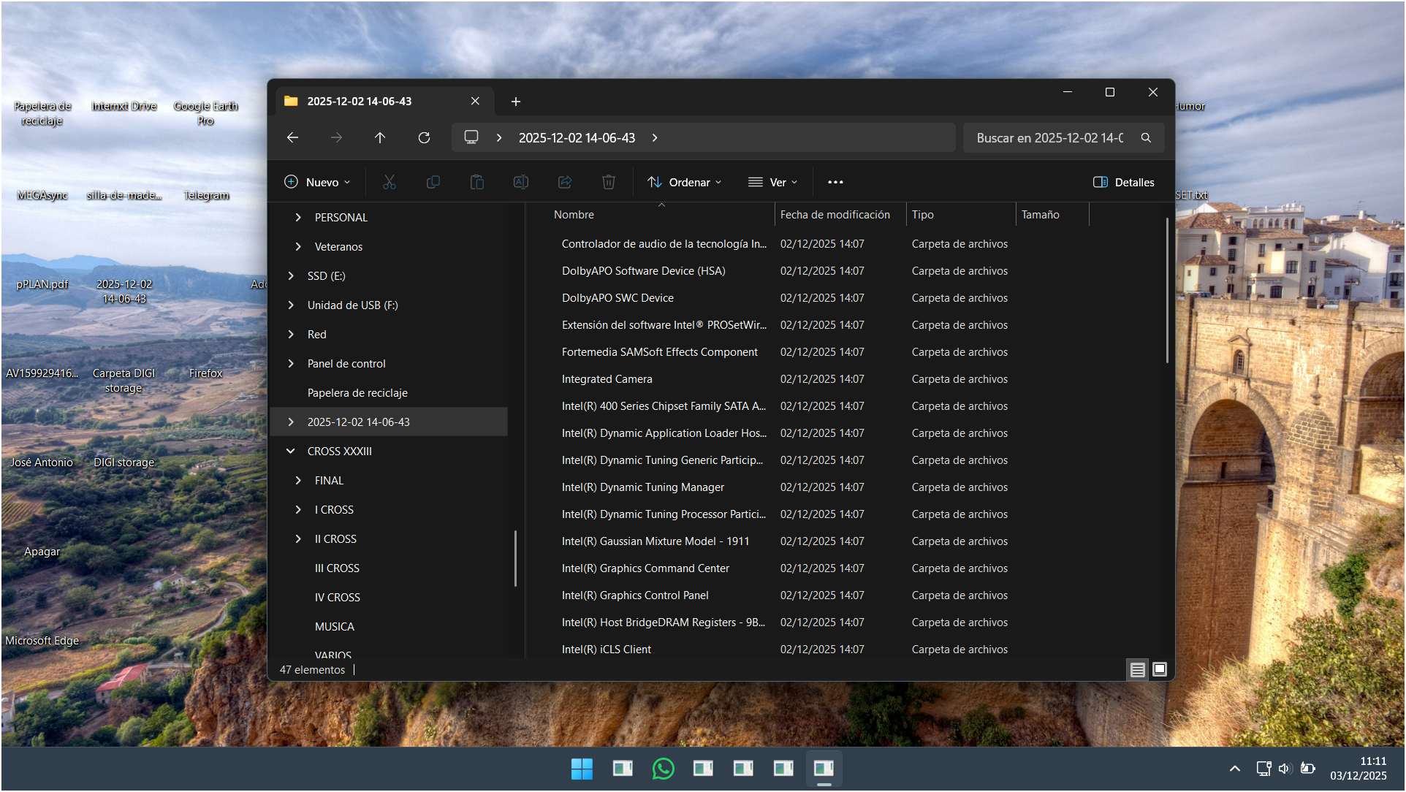
Task: Click the search magnifier icon
Action: [1146, 138]
